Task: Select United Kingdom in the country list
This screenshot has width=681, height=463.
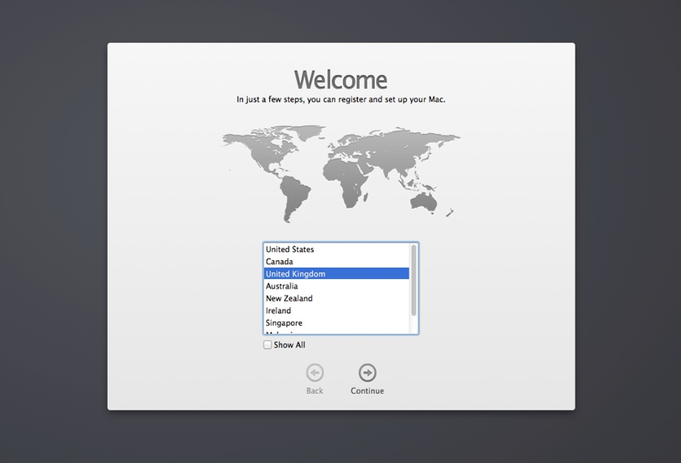Action: tap(337, 274)
